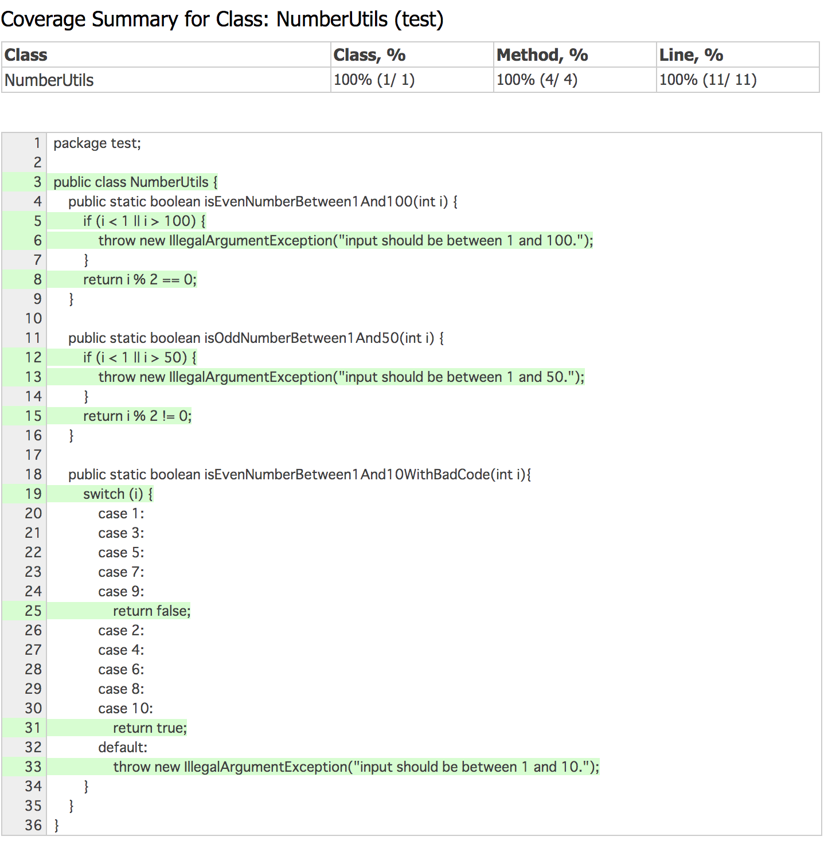The image size is (828, 852).
Task: Click the Class column header
Action: click(26, 55)
